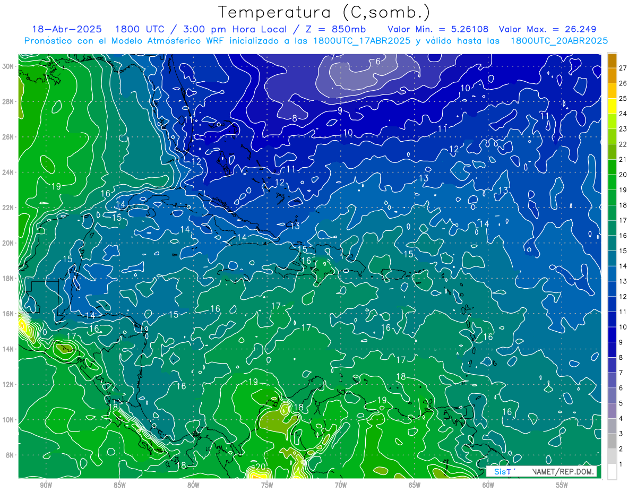Pick the brown swatch at colorbar top
The image size is (637, 492).
click(612, 61)
